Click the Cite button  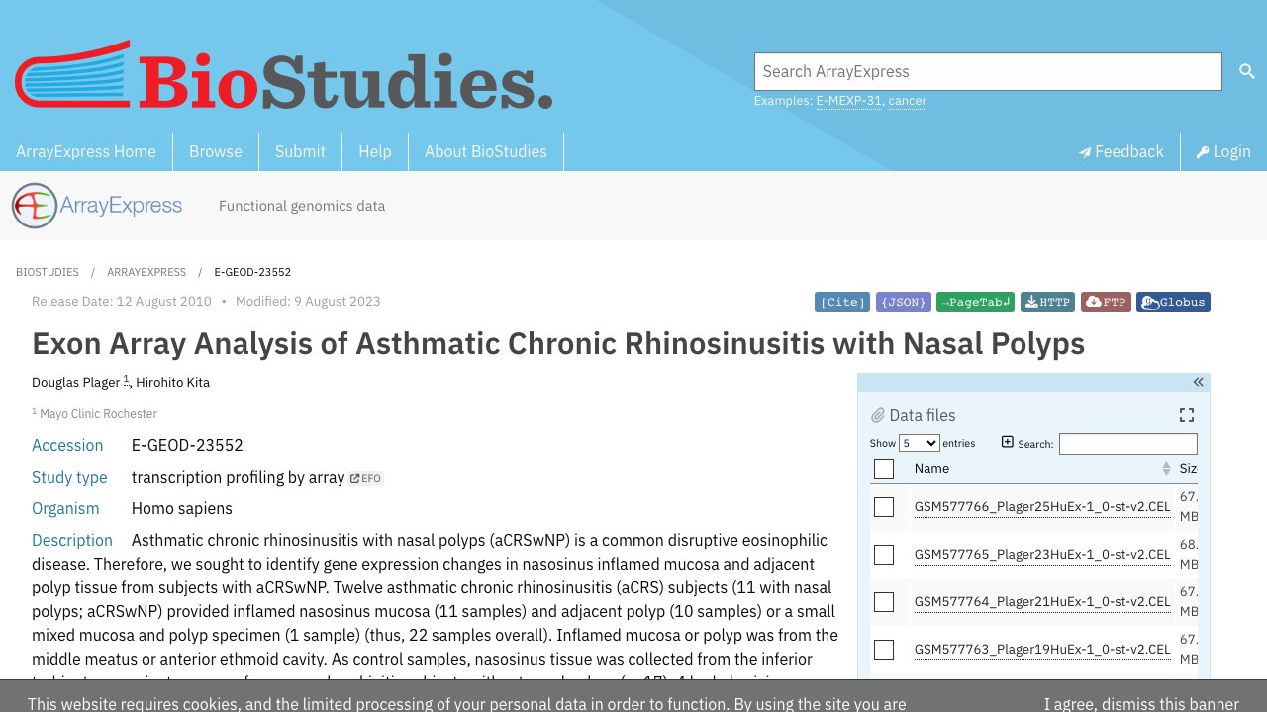842,302
